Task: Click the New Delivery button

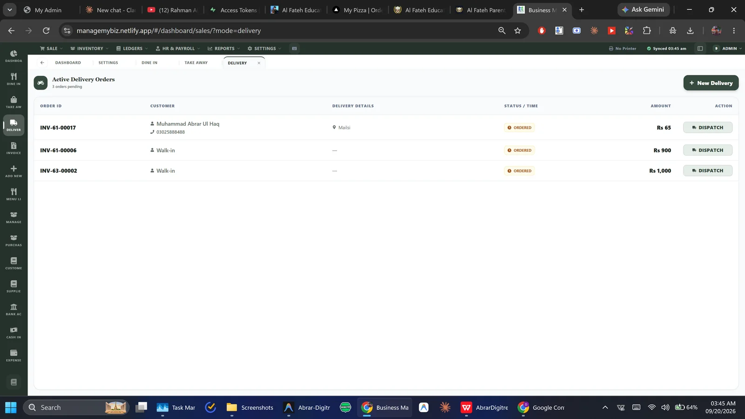Action: 711,83
